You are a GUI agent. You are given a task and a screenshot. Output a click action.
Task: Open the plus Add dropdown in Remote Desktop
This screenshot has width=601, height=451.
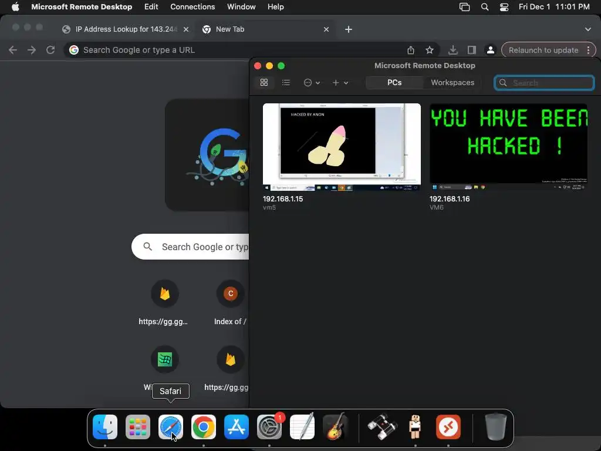[340, 82]
